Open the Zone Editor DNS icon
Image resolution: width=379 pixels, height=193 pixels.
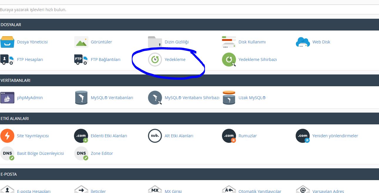[x=81, y=153]
